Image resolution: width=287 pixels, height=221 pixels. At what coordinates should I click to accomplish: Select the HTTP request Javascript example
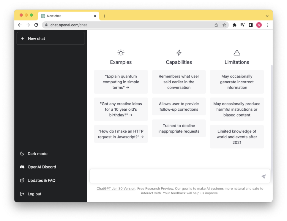(x=121, y=134)
